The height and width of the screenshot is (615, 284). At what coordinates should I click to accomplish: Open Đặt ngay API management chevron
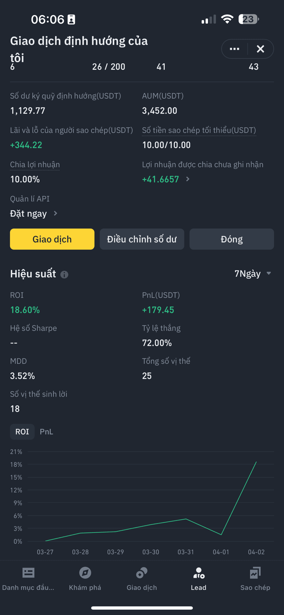tap(56, 213)
